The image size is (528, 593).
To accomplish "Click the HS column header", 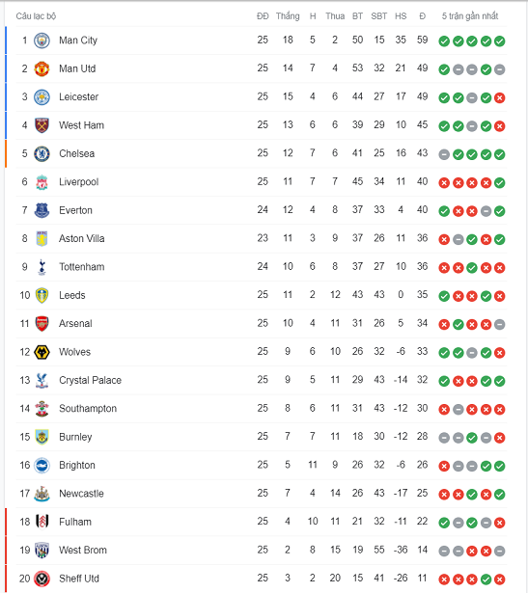I will click(401, 16).
